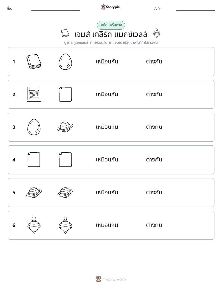The image size is (222, 288).
Task: Click the spinning top icon beside the title
Action: [157, 33]
